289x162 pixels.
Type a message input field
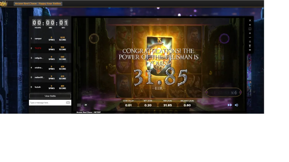click(x=47, y=103)
